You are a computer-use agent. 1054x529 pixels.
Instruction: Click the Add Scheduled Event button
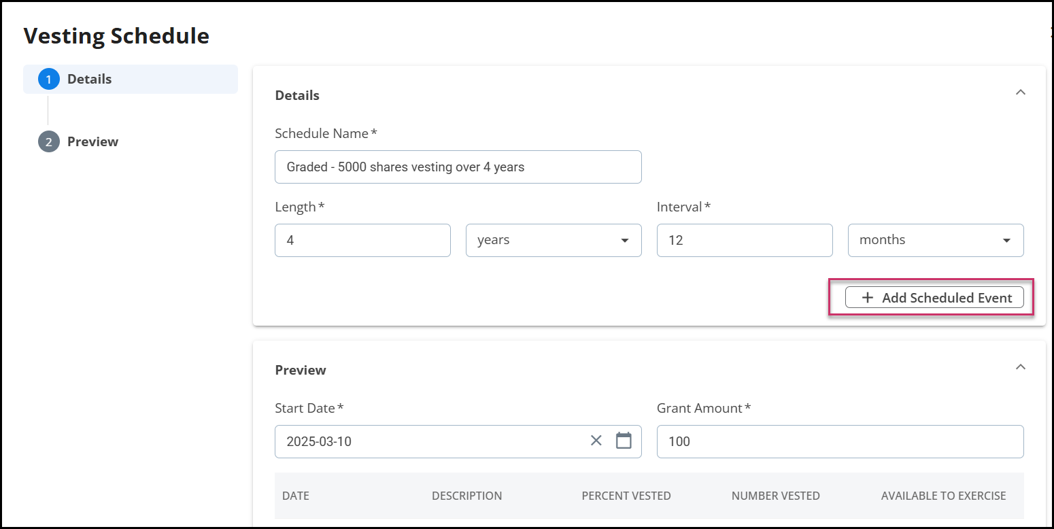[x=934, y=298]
